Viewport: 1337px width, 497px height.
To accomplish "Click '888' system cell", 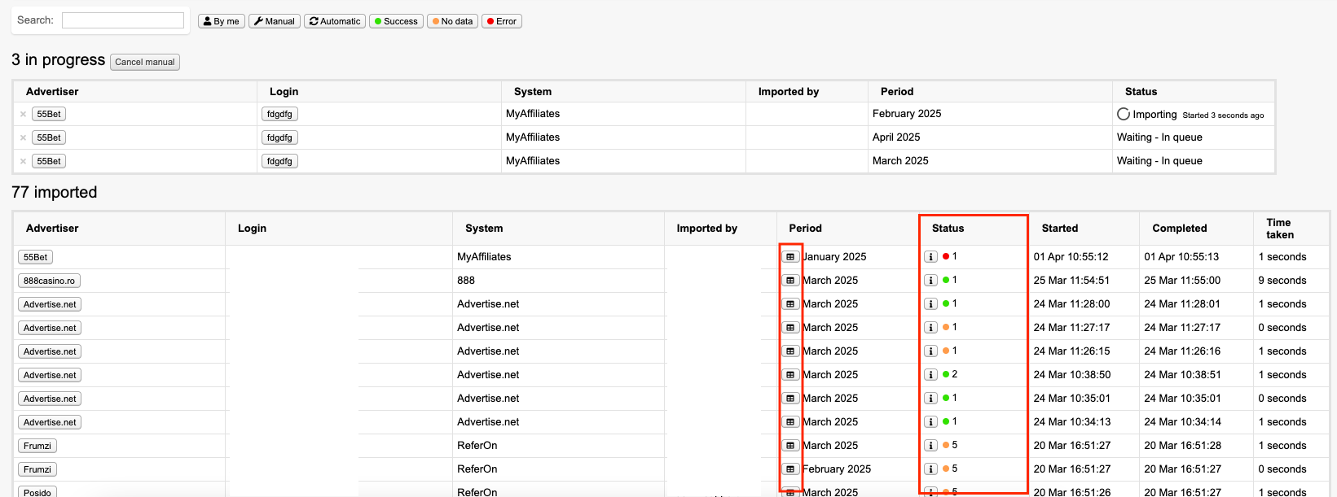I will click(466, 281).
